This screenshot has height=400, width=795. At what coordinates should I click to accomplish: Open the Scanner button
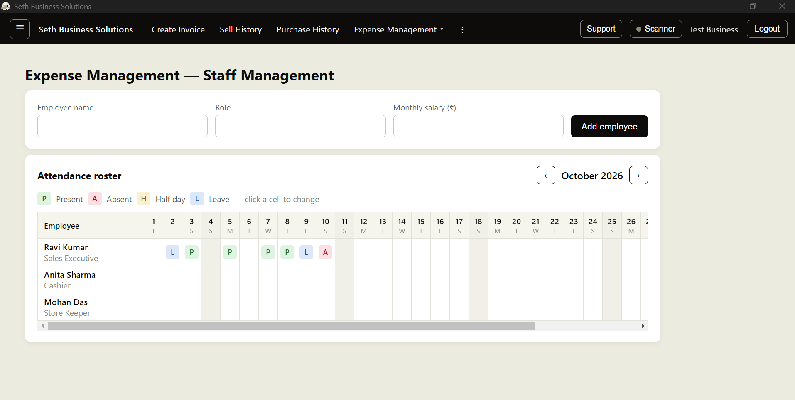click(x=655, y=29)
